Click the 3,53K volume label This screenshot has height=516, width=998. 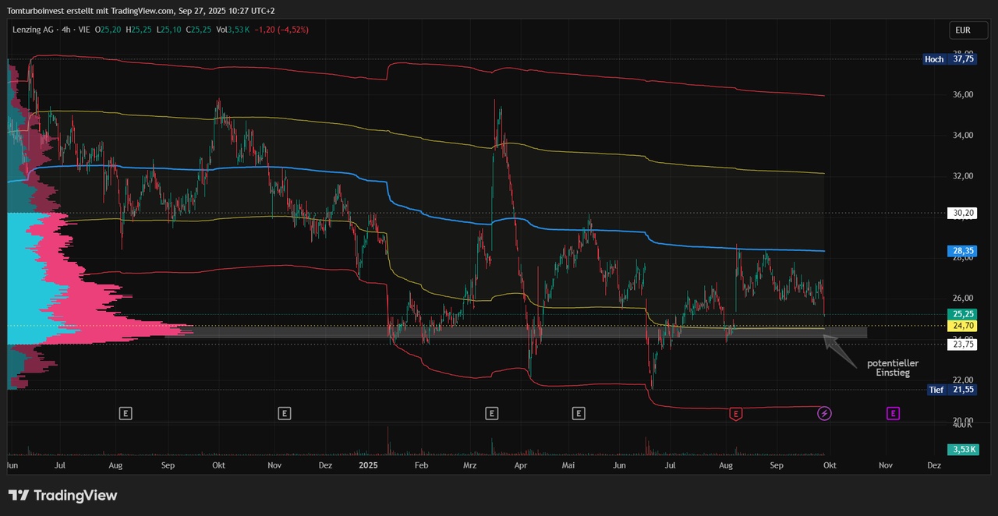tap(964, 449)
